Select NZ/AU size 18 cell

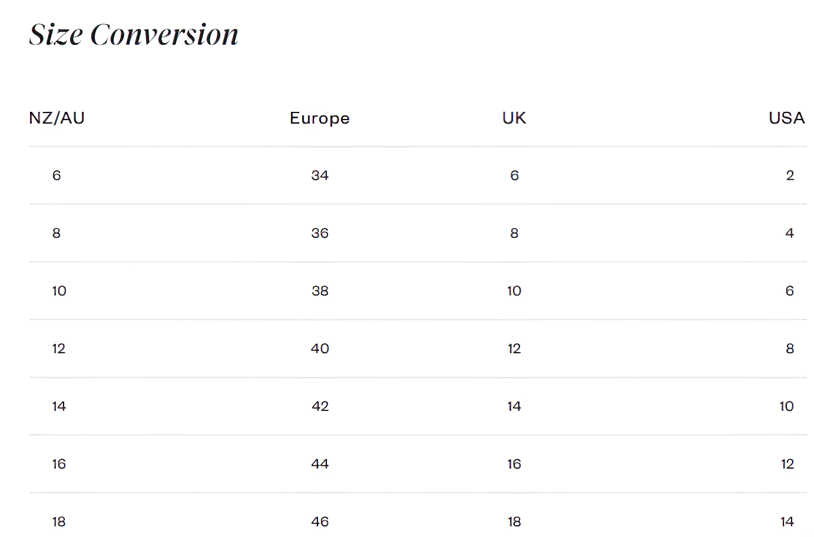point(59,522)
